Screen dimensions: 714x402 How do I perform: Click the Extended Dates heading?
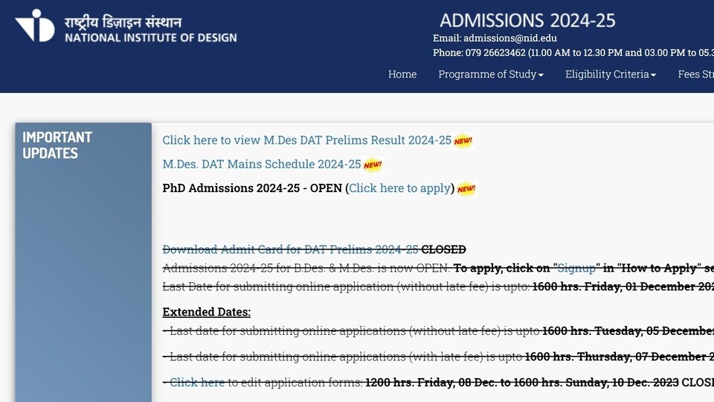[206, 312]
